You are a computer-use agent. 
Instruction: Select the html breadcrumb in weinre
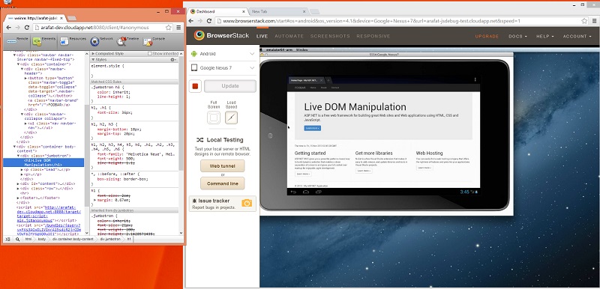(x=28, y=240)
